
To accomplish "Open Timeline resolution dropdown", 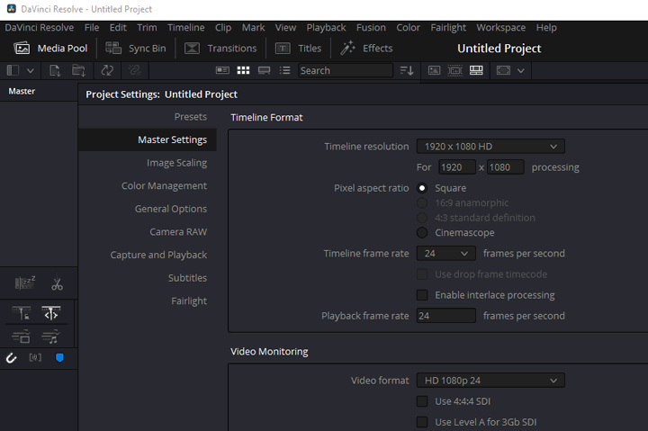I will (x=490, y=147).
